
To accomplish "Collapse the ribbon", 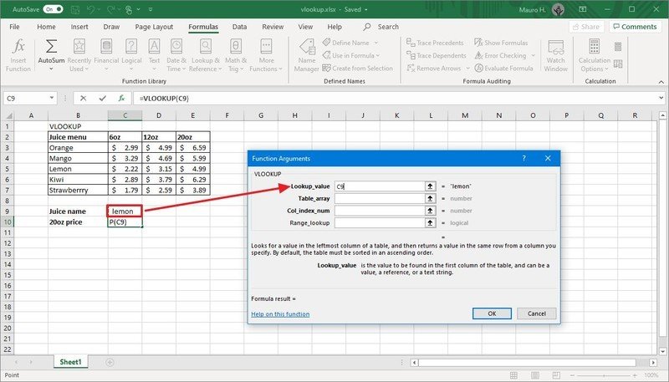I will click(661, 81).
